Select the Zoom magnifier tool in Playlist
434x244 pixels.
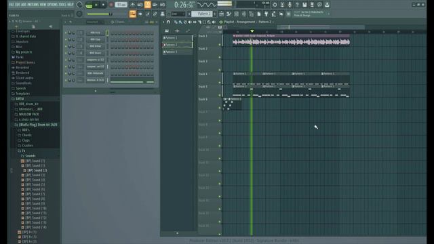pos(209,22)
